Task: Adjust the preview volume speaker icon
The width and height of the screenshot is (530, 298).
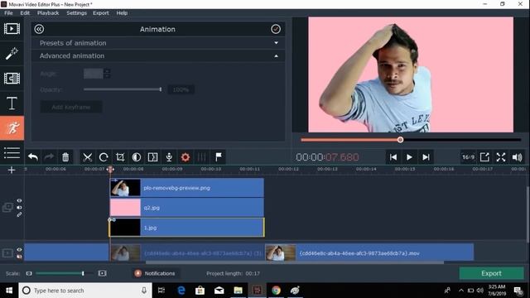Action: click(517, 157)
